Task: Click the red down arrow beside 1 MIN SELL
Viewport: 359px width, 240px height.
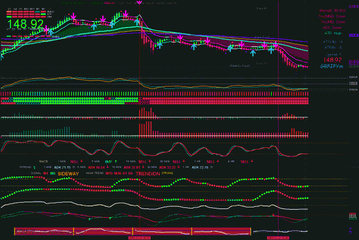Action: tap(82, 161)
